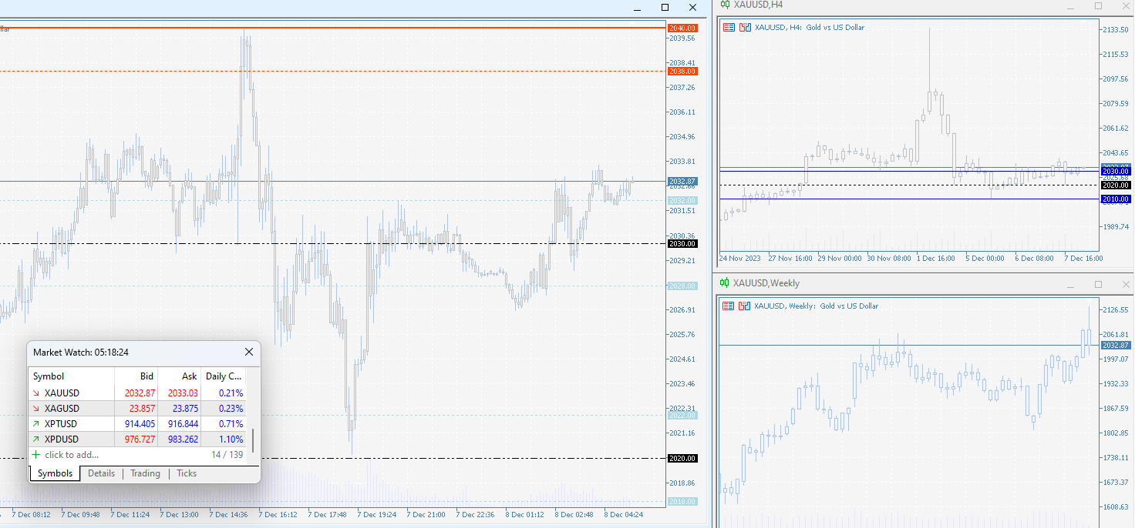The image size is (1135, 528).
Task: Switch to the Symbols tab in Market Watch
Action: 55,473
